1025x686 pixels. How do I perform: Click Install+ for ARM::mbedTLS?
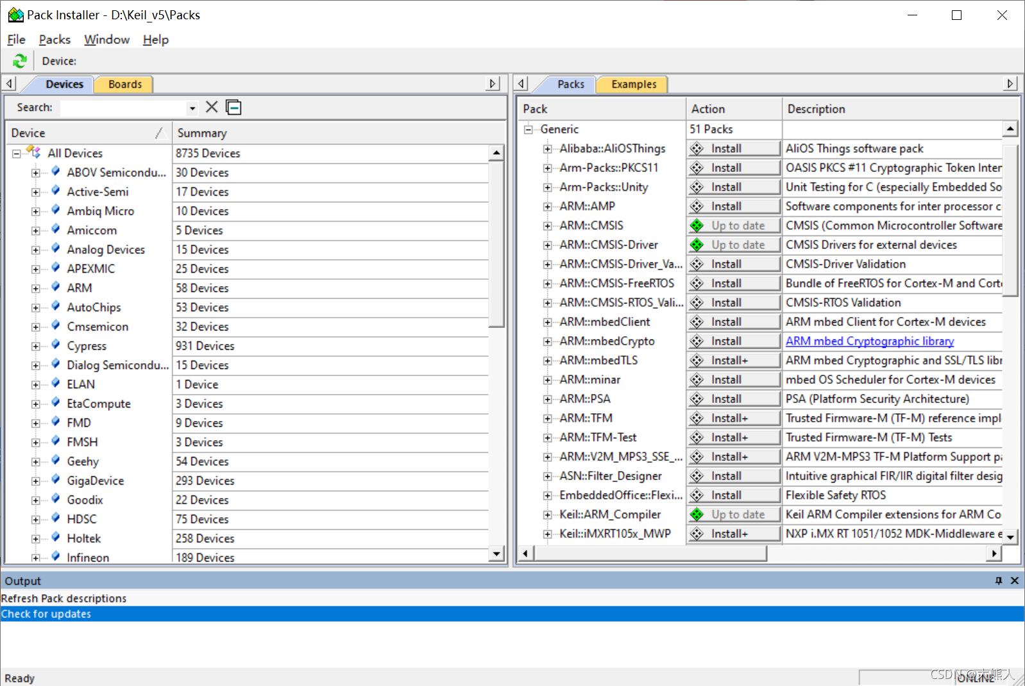coord(734,360)
